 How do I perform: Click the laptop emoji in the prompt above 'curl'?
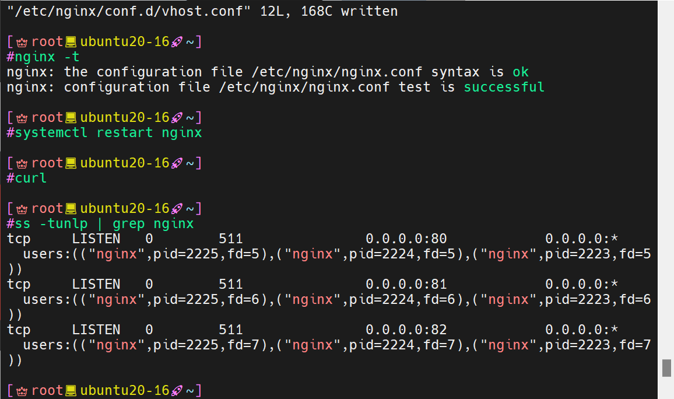click(71, 163)
